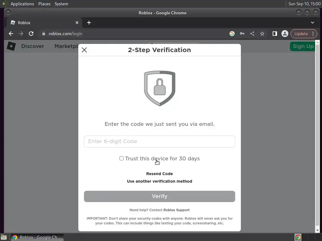
Task: Open the Applications menu
Action: point(22,4)
